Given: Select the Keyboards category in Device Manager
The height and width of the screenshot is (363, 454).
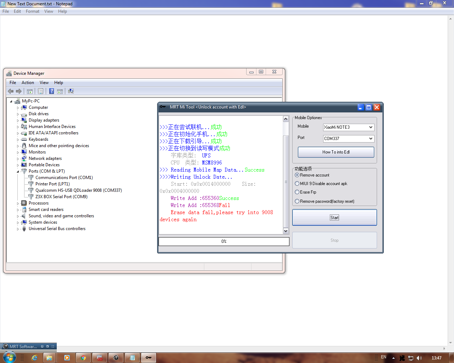Looking at the screenshot, I should [38, 139].
